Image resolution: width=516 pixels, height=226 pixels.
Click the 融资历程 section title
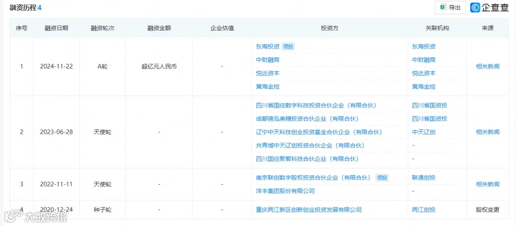pos(23,8)
